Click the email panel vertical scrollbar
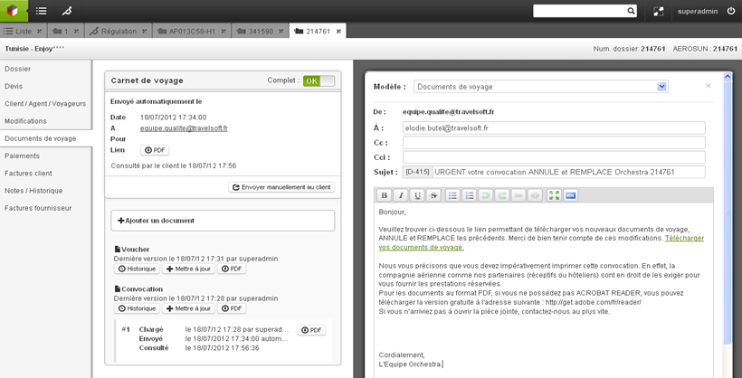Screen dimensions: 742x378 [725, 226]
